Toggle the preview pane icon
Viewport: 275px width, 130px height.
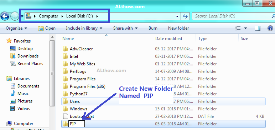[257, 28]
